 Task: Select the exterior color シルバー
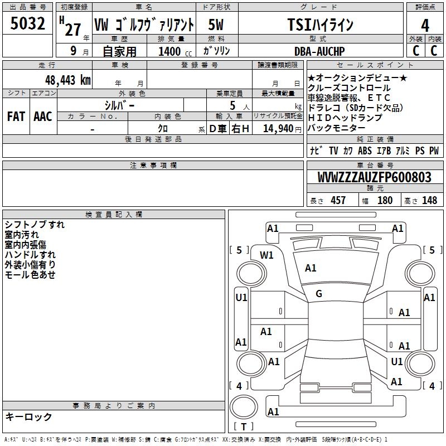click(x=119, y=105)
